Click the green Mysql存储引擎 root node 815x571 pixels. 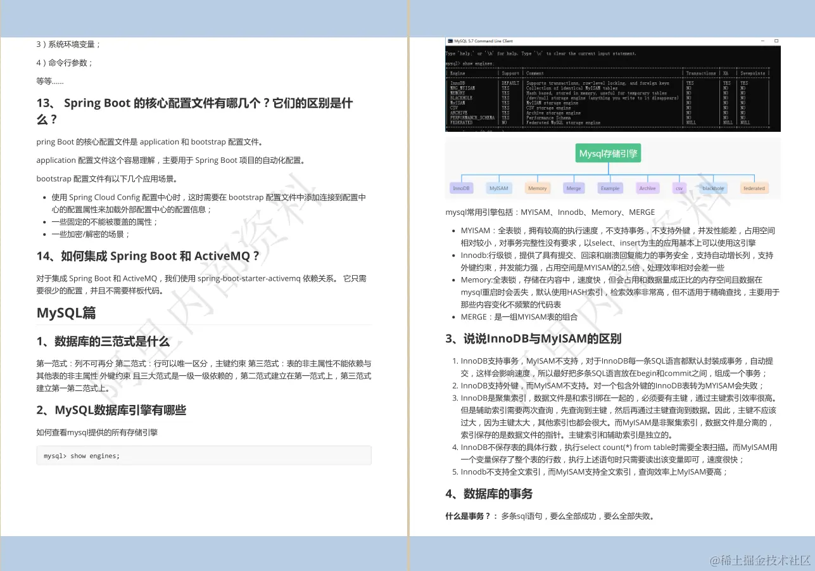608,153
